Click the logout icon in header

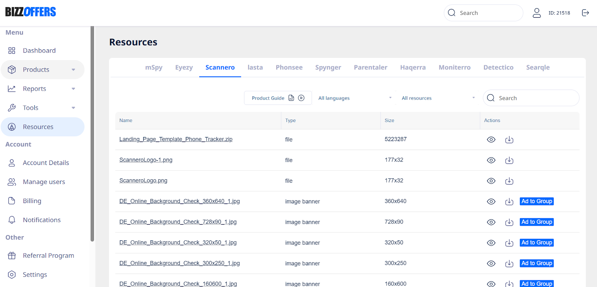tap(585, 13)
